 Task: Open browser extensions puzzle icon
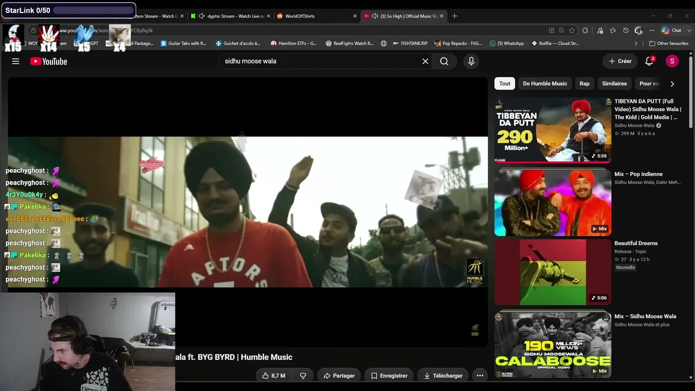coord(585,30)
